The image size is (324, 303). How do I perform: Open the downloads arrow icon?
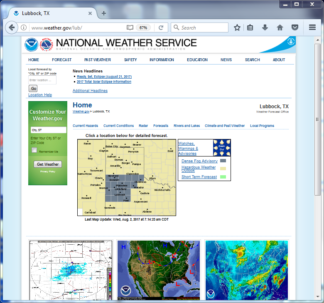[x=265, y=27]
